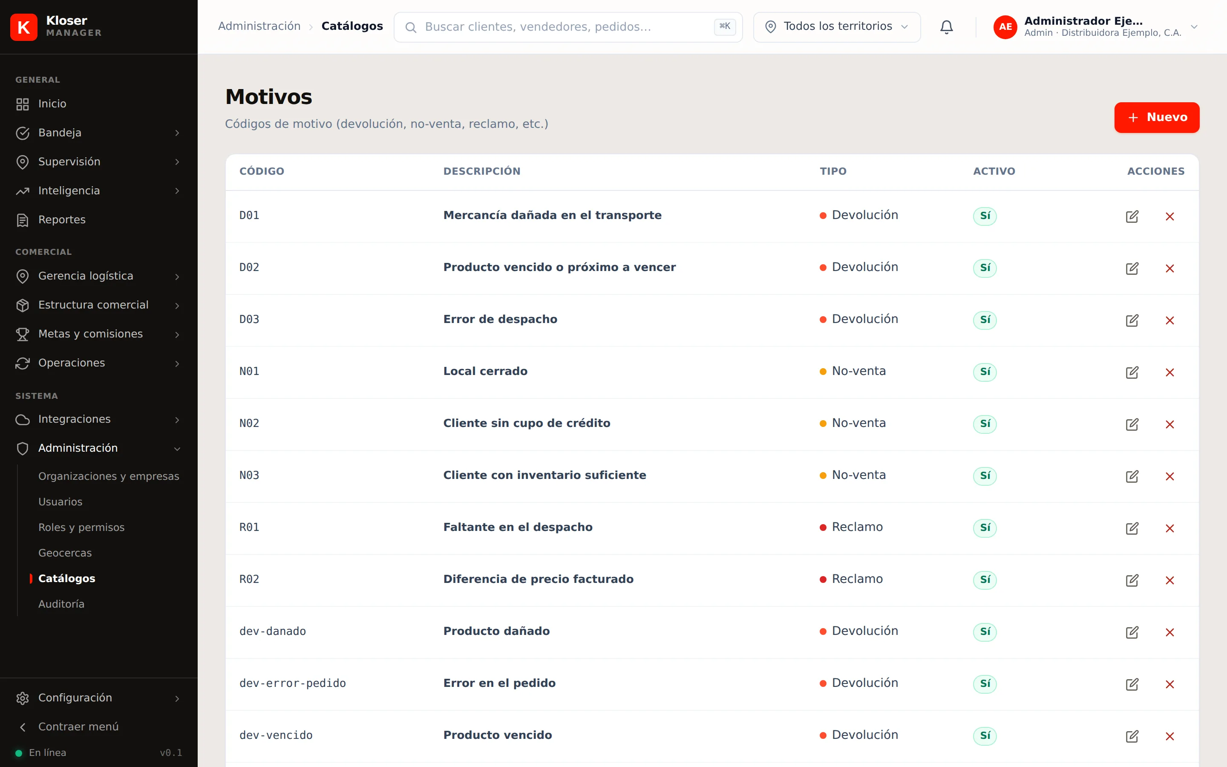Click the Nuevo button
Screen dimensions: 1227x767
coord(1157,118)
